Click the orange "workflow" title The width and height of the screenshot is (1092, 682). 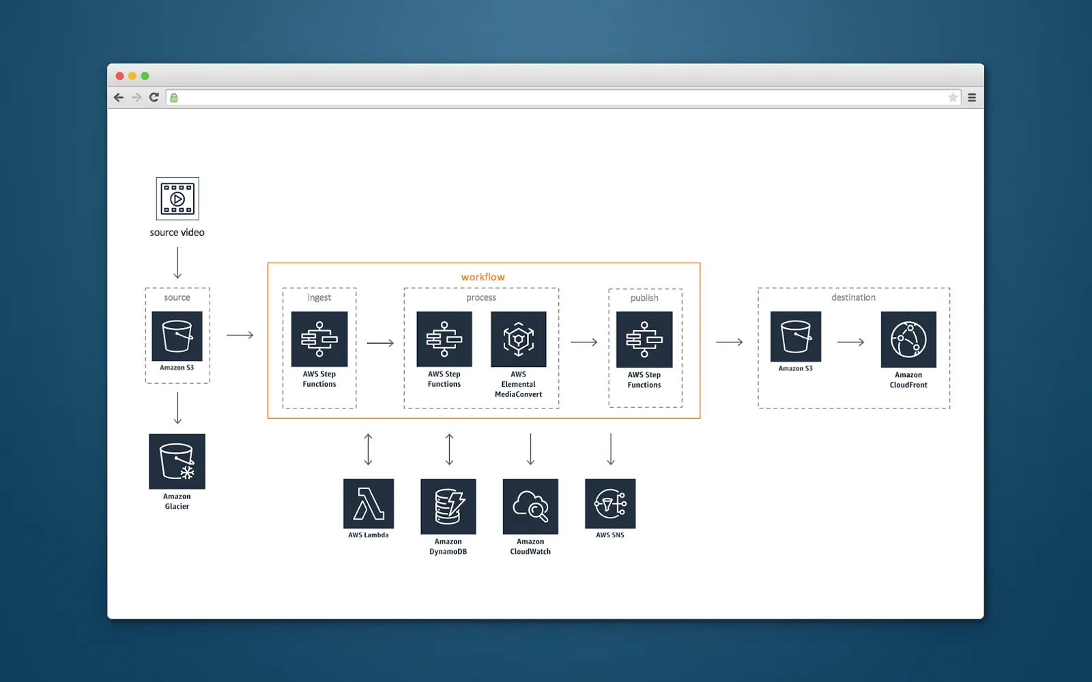(x=483, y=277)
